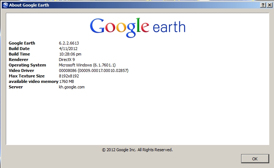Click the available video memory label
This screenshot has width=274, height=168.
coord(34,81)
